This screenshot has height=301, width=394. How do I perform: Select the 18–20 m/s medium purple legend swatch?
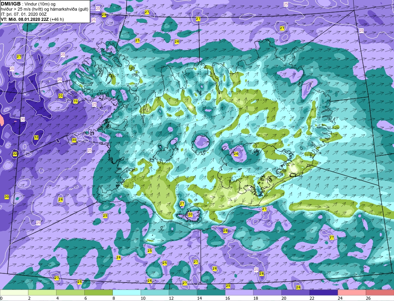coord(268,292)
